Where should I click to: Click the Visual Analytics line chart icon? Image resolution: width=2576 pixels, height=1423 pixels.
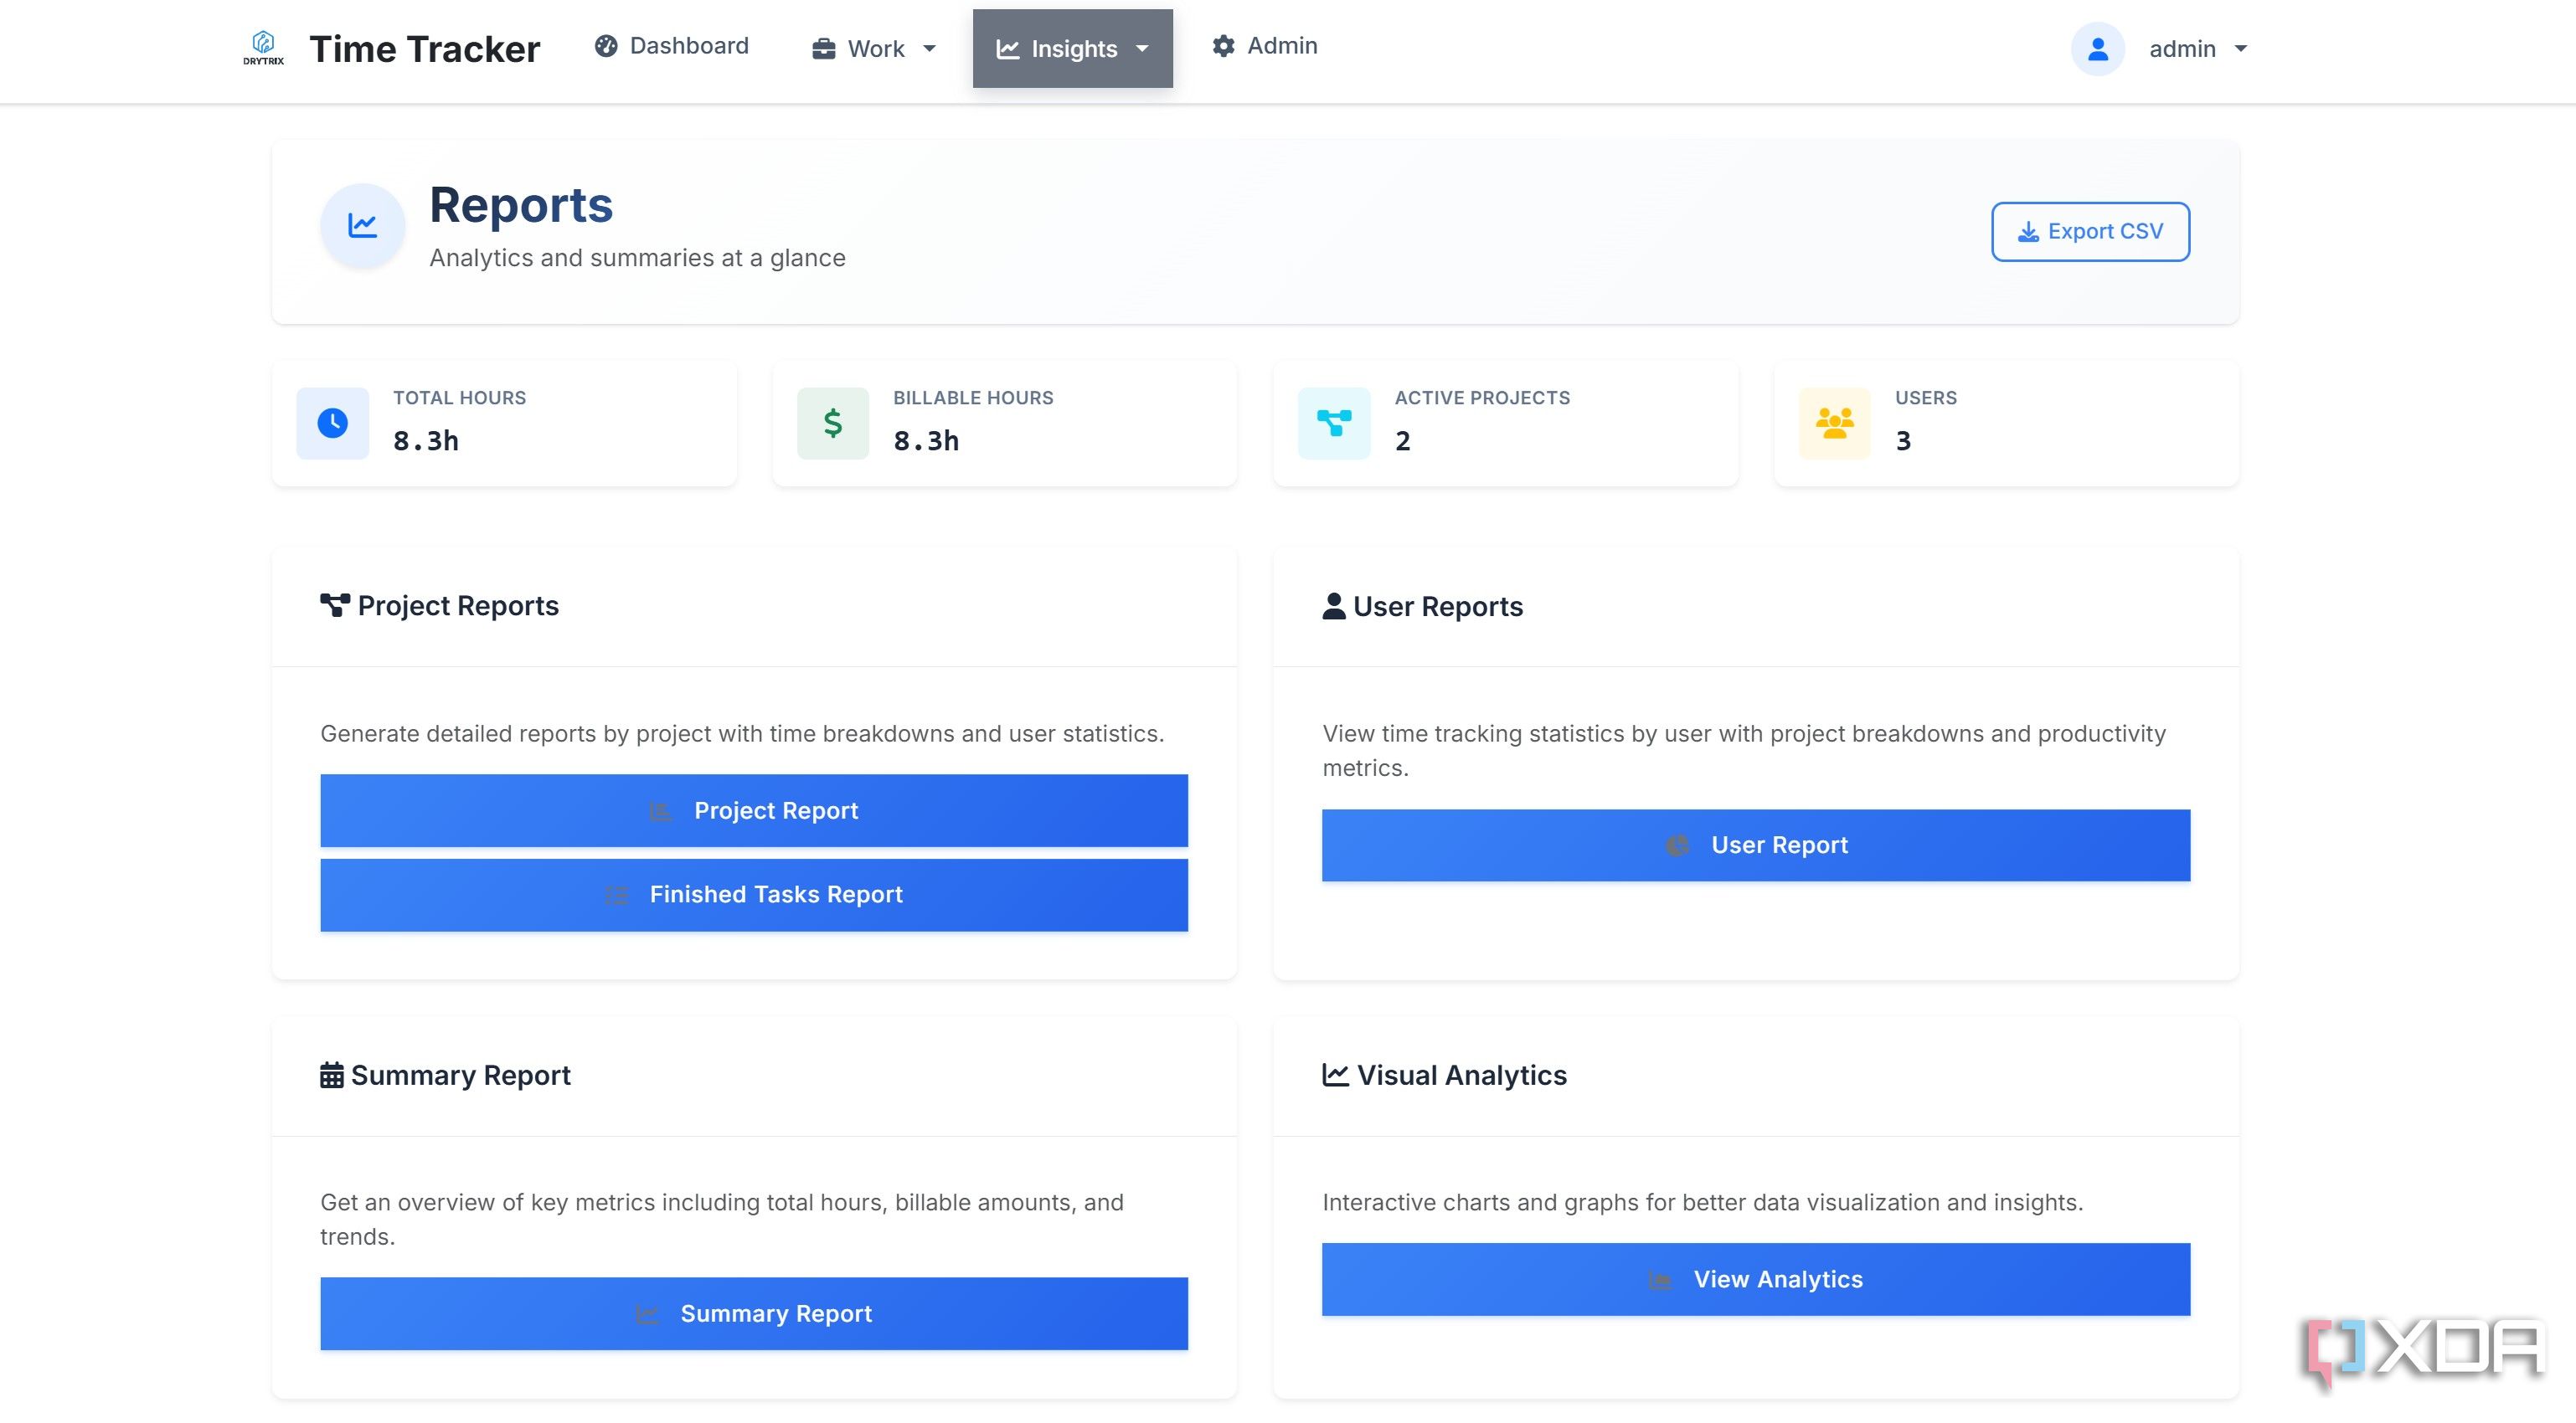pyautogui.click(x=1336, y=1076)
